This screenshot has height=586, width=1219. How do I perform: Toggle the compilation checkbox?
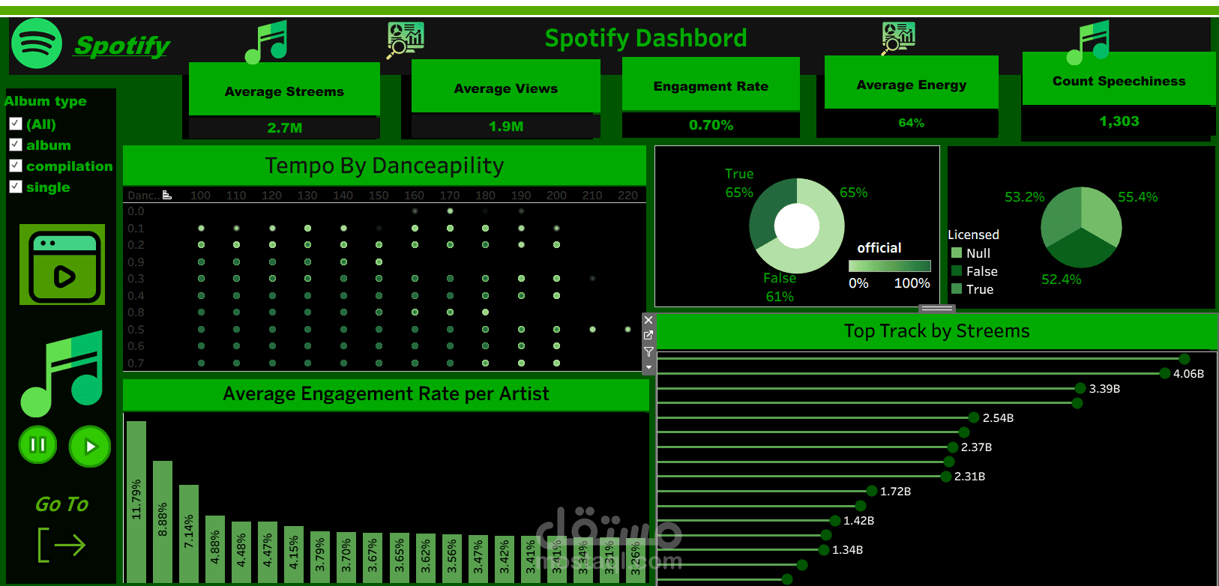[15, 166]
